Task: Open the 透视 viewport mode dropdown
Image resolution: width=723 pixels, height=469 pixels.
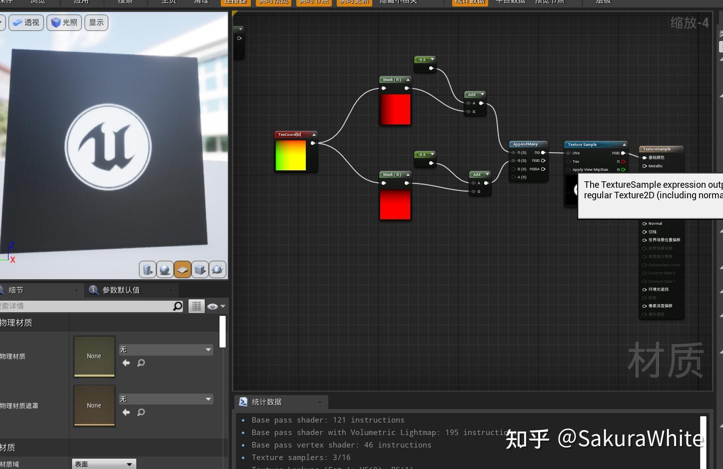Action: click(x=25, y=22)
